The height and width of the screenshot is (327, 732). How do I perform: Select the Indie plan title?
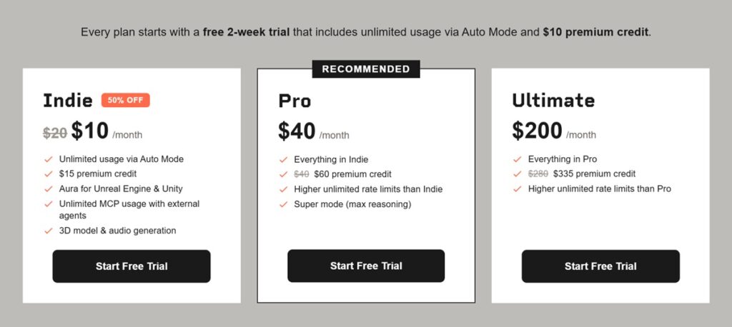coord(66,100)
